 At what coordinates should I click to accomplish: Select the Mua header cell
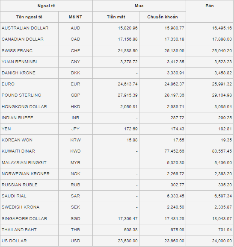pos(139,6)
